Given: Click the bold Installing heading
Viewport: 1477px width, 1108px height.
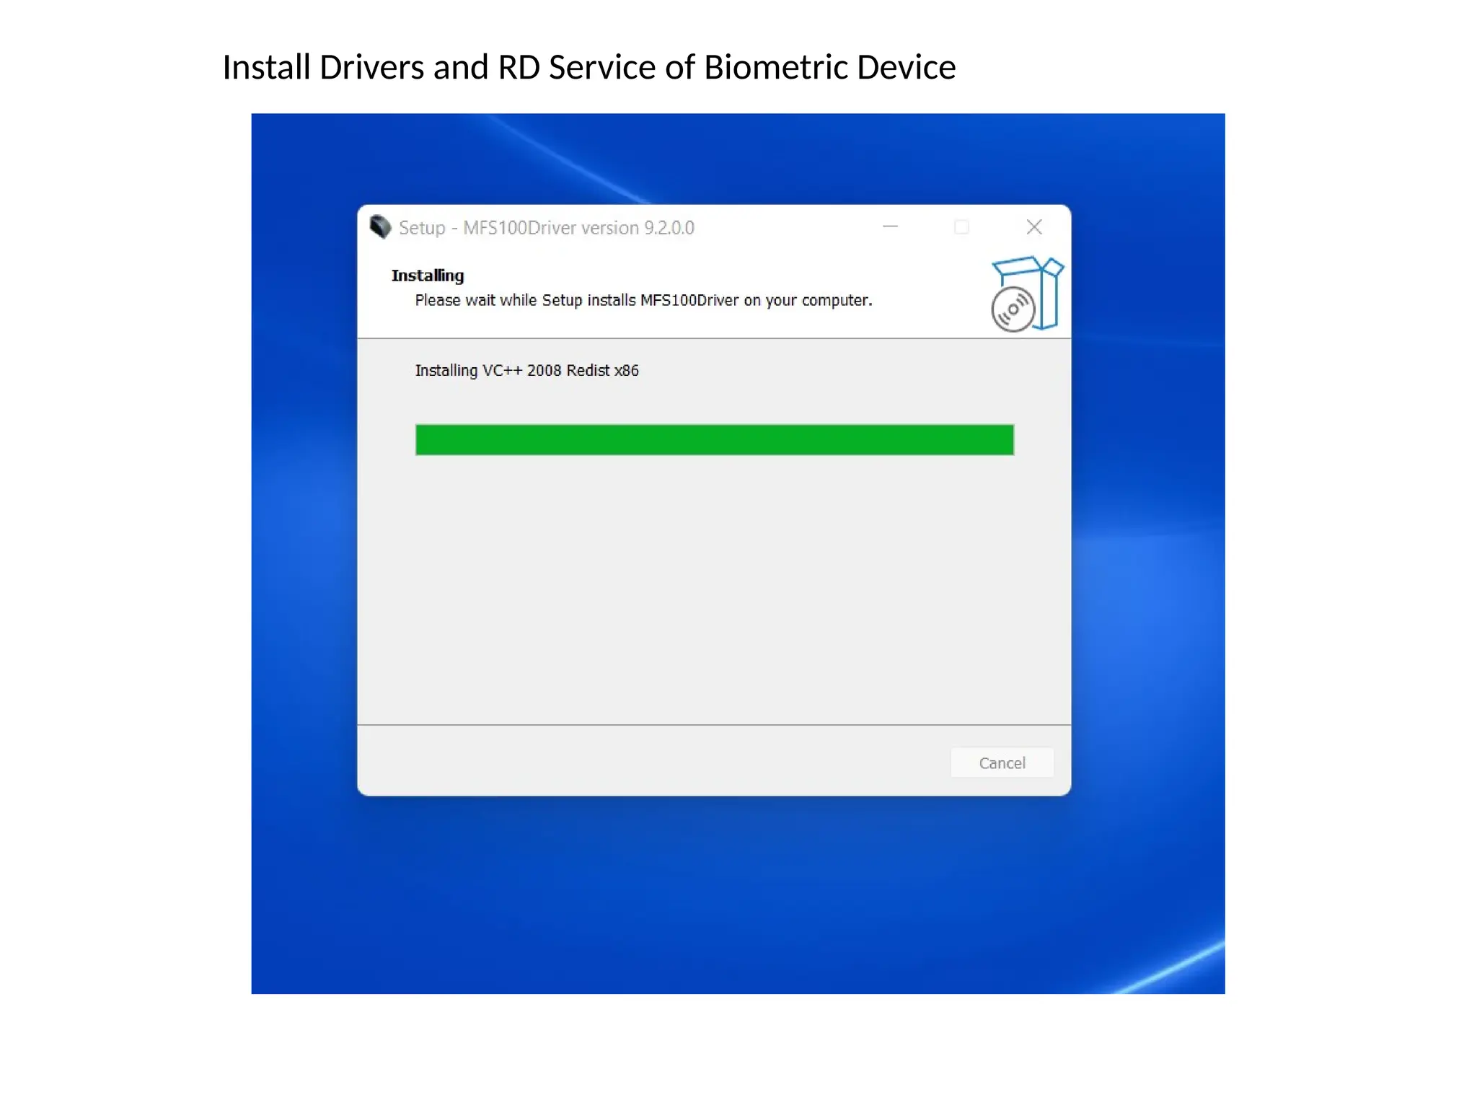Looking at the screenshot, I should [x=428, y=276].
